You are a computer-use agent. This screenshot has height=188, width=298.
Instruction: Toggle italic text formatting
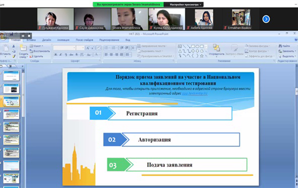click(61, 55)
